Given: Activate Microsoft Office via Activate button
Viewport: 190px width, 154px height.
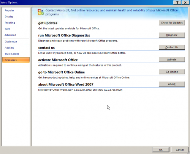Looking at the screenshot, I should click(x=172, y=60).
